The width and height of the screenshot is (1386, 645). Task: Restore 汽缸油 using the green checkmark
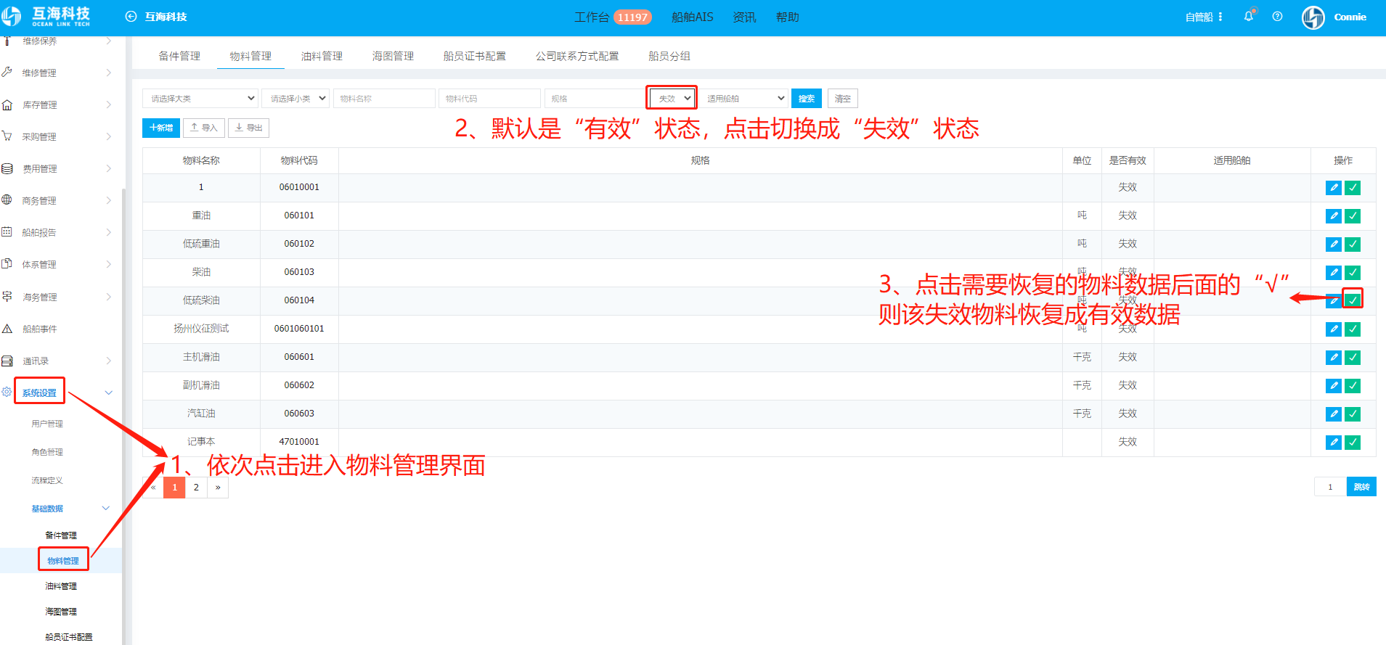(1353, 414)
